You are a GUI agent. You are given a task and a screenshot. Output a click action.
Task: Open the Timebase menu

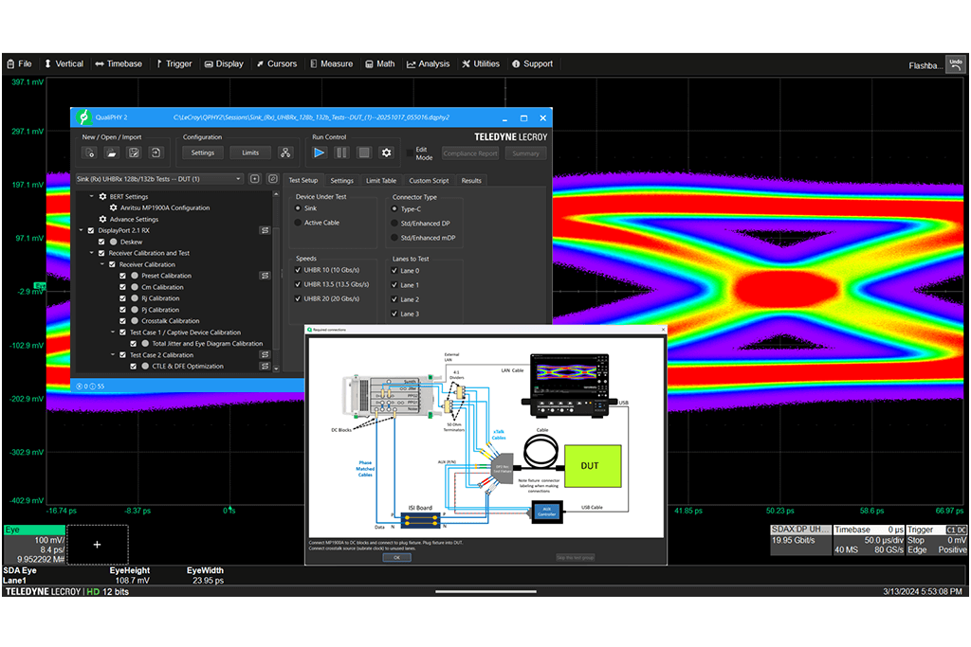pos(119,63)
